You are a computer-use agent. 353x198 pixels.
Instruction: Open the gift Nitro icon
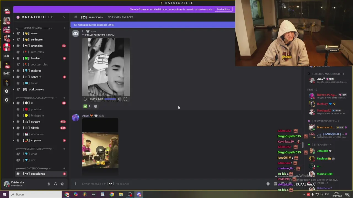point(268,184)
